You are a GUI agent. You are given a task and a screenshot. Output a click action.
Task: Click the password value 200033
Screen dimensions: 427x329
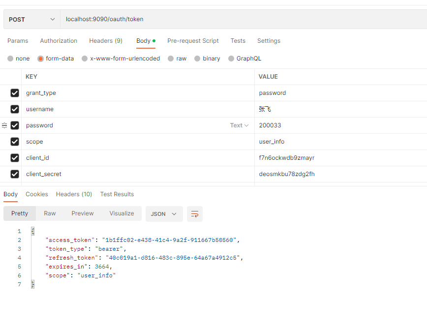click(x=341, y=125)
